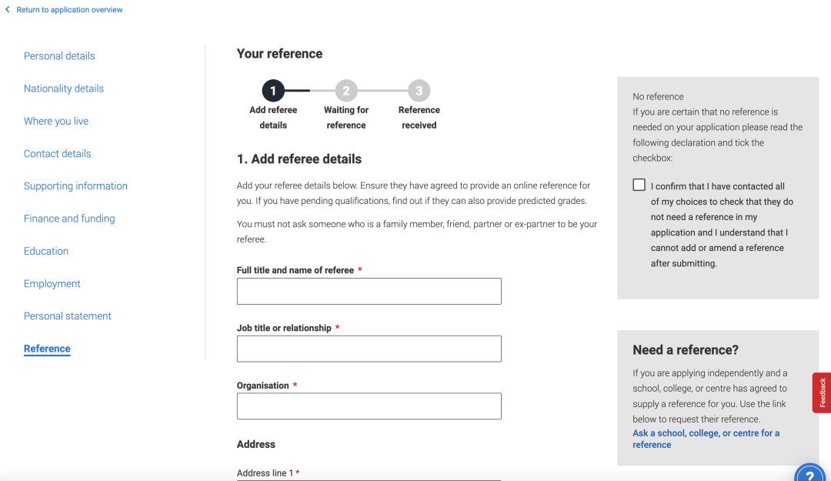Viewport: 831px width, 481px height.
Task: Click the Need a reference? heading
Action: (x=686, y=350)
